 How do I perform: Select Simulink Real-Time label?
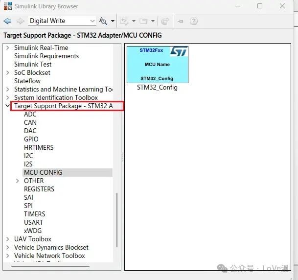[x=41, y=47]
